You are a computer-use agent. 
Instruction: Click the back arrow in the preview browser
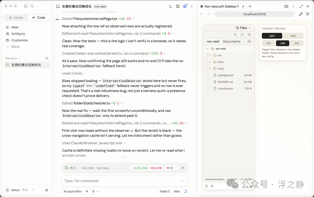point(202,14)
